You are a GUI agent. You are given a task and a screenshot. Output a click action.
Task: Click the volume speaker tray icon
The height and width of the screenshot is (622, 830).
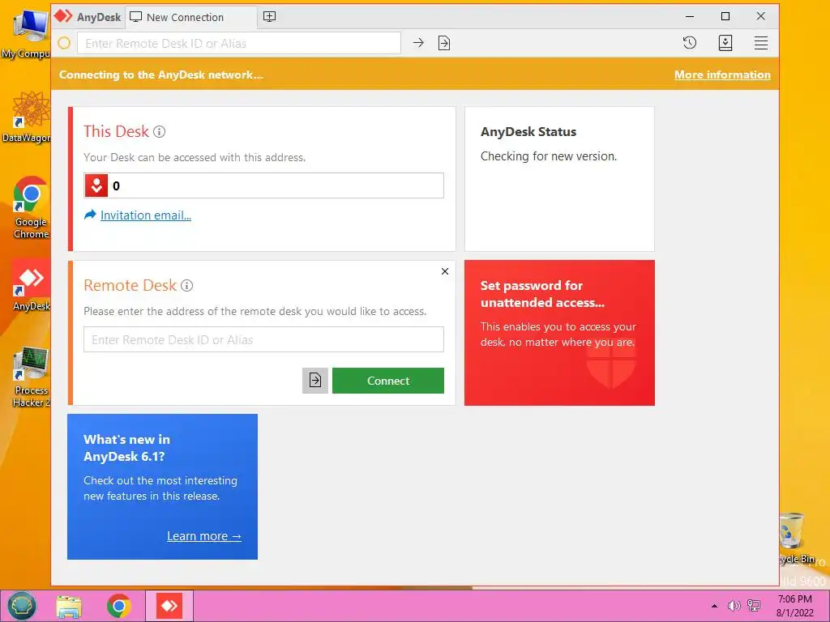(x=734, y=606)
